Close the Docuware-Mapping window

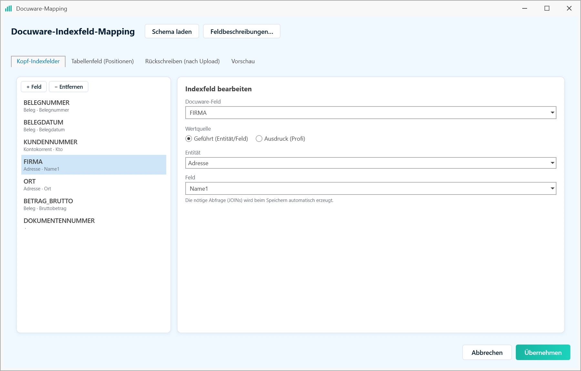pyautogui.click(x=569, y=8)
